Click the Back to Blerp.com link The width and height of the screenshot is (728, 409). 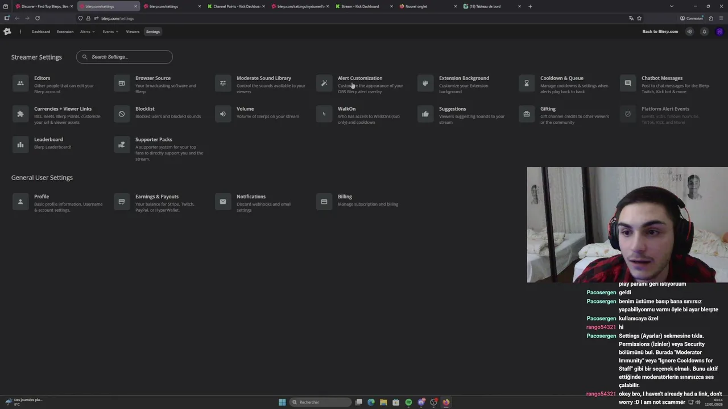click(x=660, y=32)
